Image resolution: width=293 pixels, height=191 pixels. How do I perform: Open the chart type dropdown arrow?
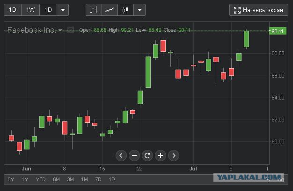click(139, 10)
